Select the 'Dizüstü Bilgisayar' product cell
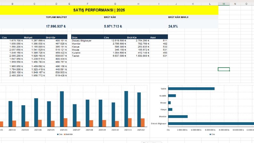The height and width of the screenshot is (143, 254). coord(87,40)
